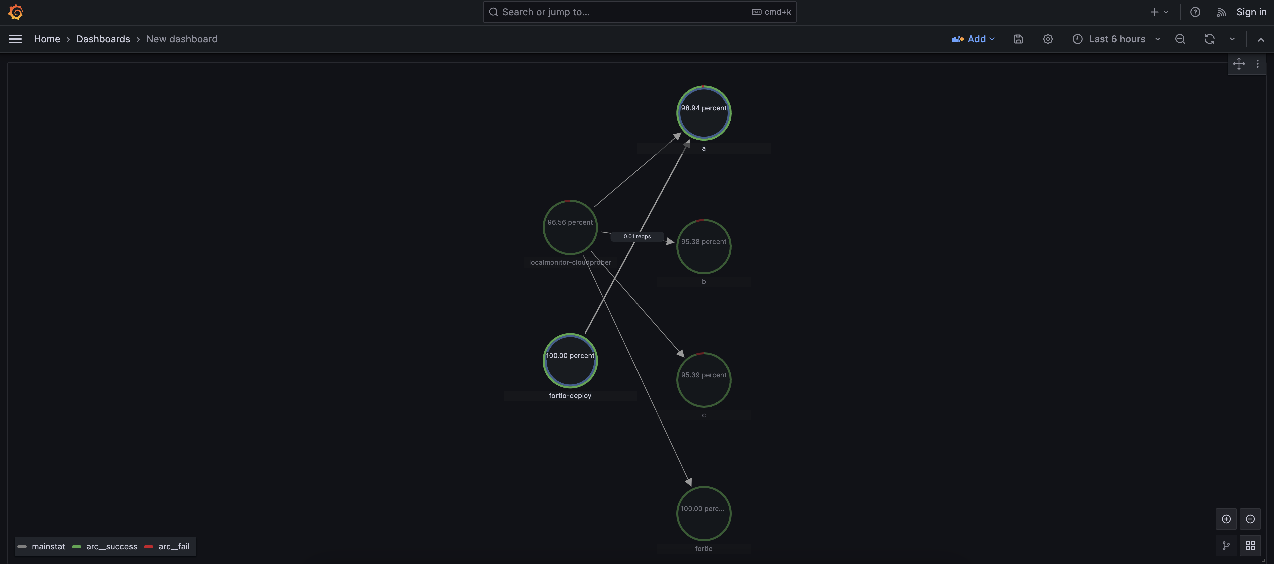Viewport: 1274px width, 564px height.
Task: Open the Last 6 hours time picker
Action: 1116,39
